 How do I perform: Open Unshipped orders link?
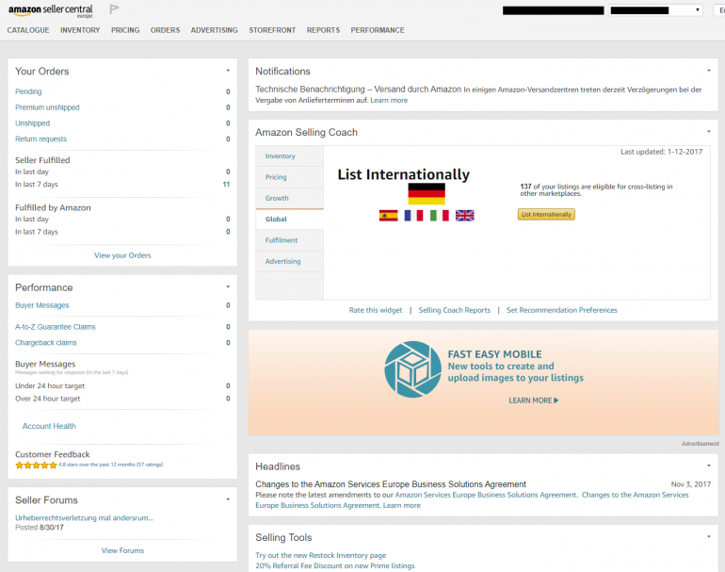pos(32,123)
